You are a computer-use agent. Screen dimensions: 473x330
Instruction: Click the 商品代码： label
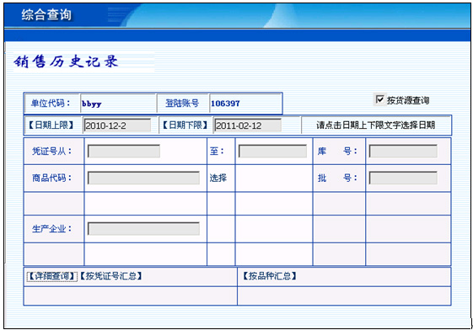pyautogui.click(x=52, y=178)
